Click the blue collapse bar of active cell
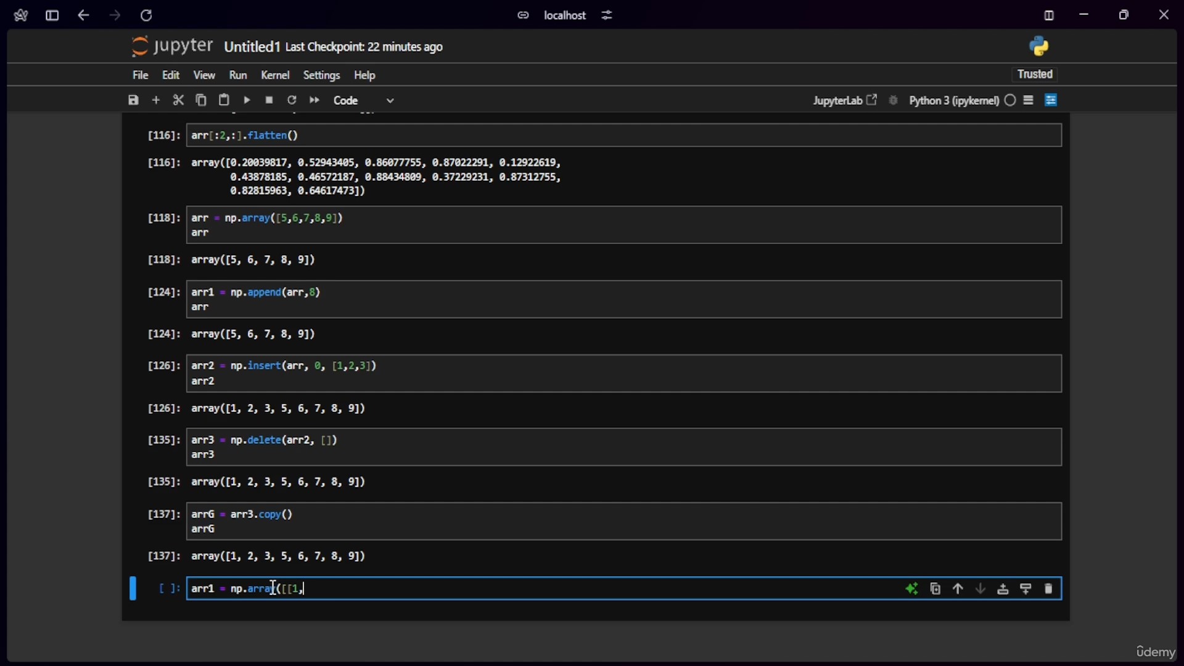1184x666 pixels. pos(133,588)
